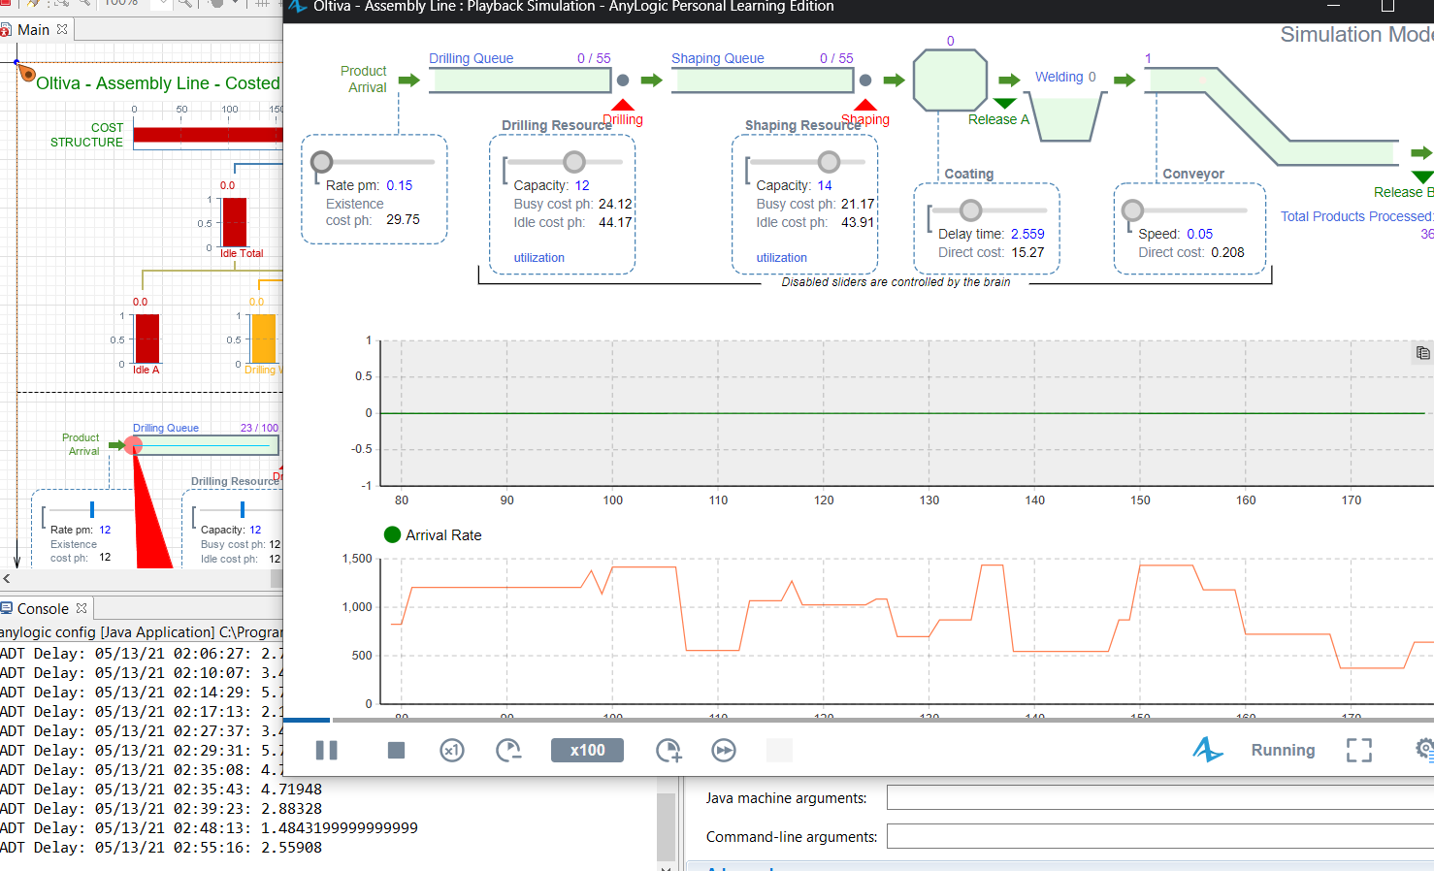Switch to virtual time fast-forward mode
Screen dimensions: 1434x871
tap(724, 750)
